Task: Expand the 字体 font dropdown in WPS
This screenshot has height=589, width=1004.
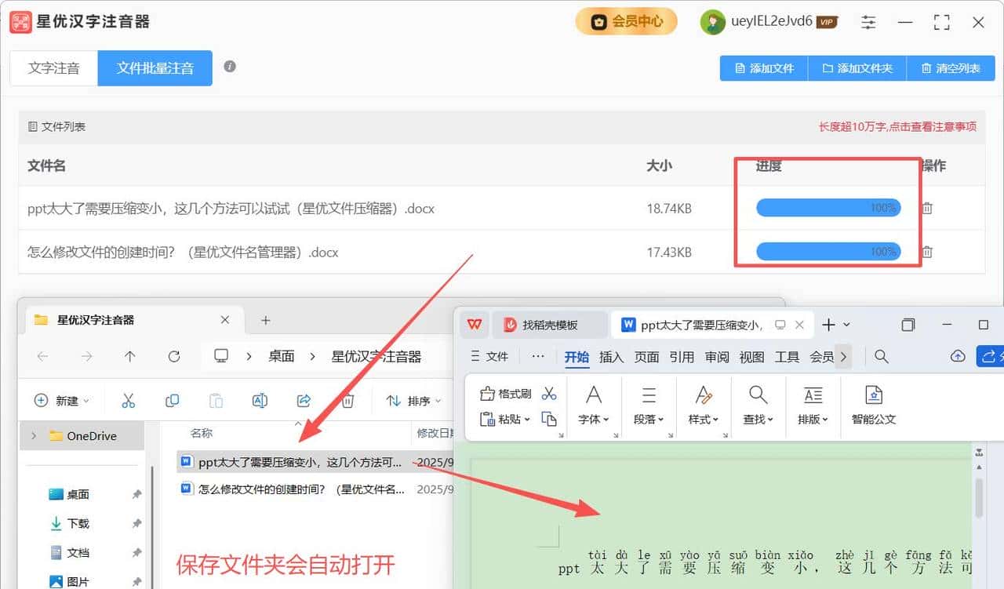Action: coord(594,419)
